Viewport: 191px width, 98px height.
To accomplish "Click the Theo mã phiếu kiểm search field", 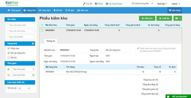I will click(21, 25).
